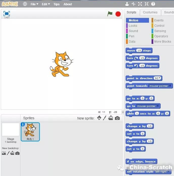The height and width of the screenshot is (176, 174).
Task: Select the Shrink sprite tool
Action: [x=146, y=4]
